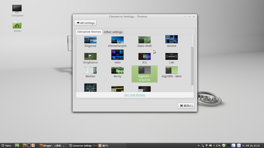Select the Eleganse theme thumbnail
Screen dimensions: 264x148
(90, 40)
